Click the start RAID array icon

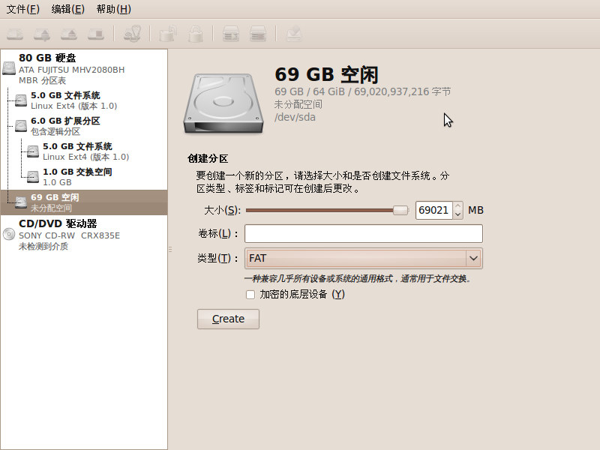231,34
